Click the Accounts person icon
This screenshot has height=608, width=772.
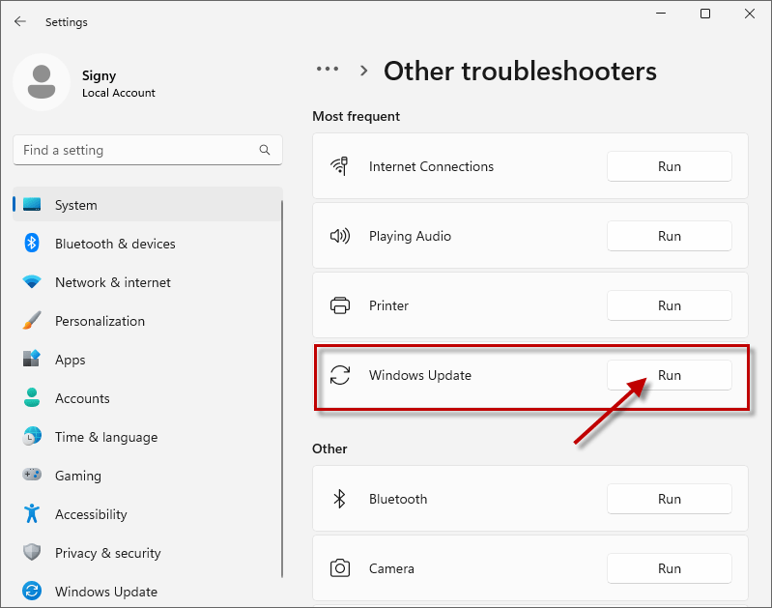[x=32, y=397]
